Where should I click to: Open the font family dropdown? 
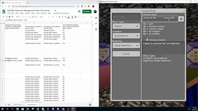click(x=45, y=17)
